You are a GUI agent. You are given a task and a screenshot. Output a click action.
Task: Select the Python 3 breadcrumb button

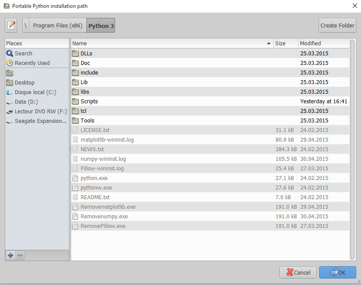pyautogui.click(x=101, y=25)
